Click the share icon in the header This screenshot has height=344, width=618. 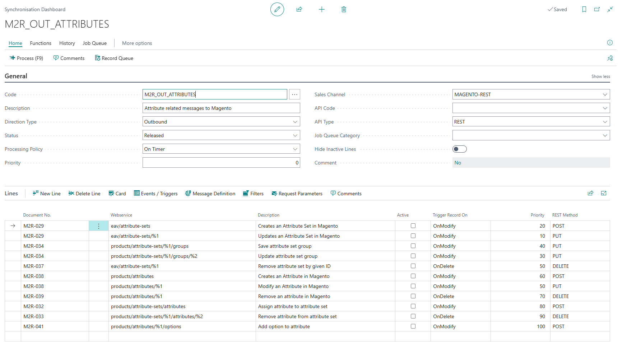tap(299, 9)
